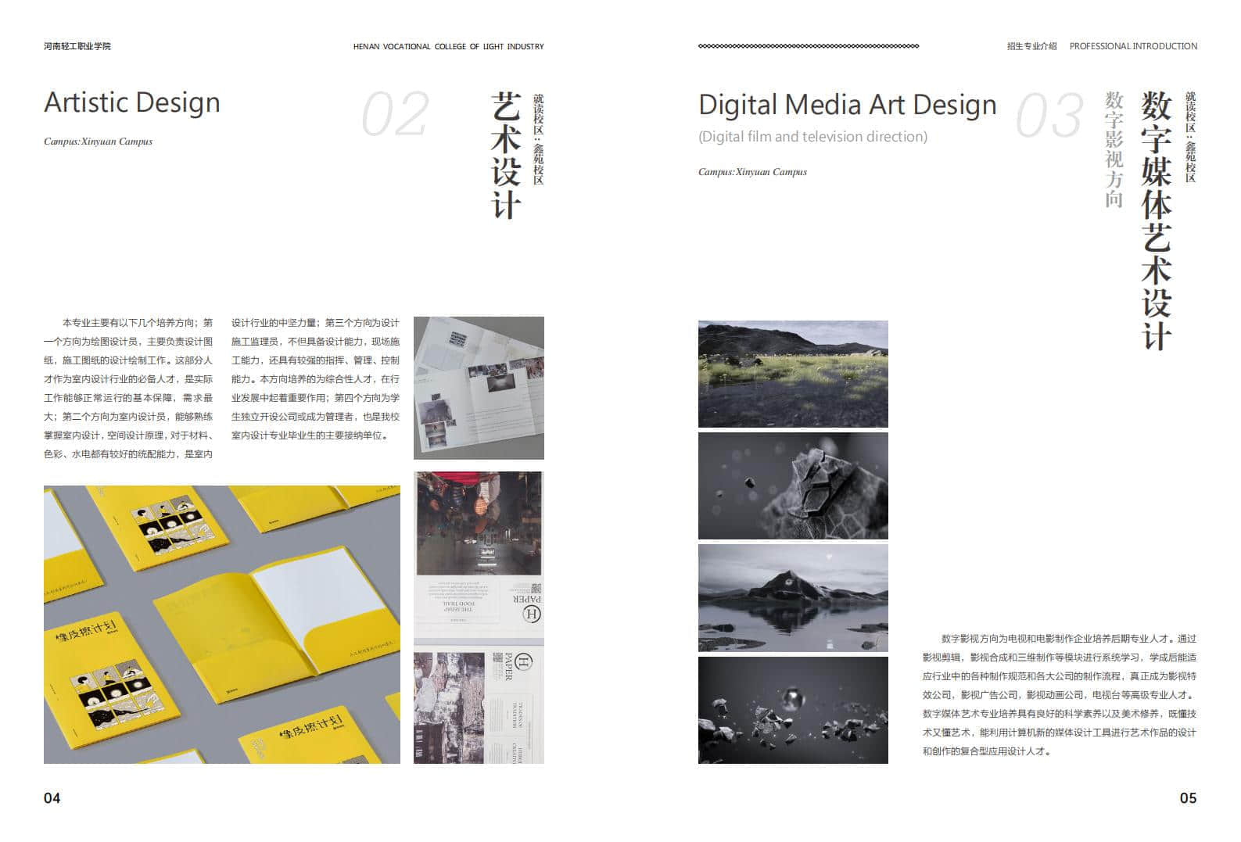
Task: Click the cracked rock close-up image
Action: (x=792, y=485)
